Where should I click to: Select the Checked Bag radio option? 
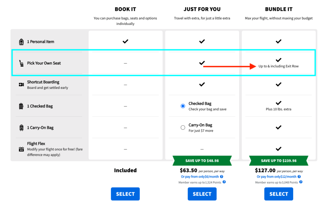pyautogui.click(x=183, y=106)
